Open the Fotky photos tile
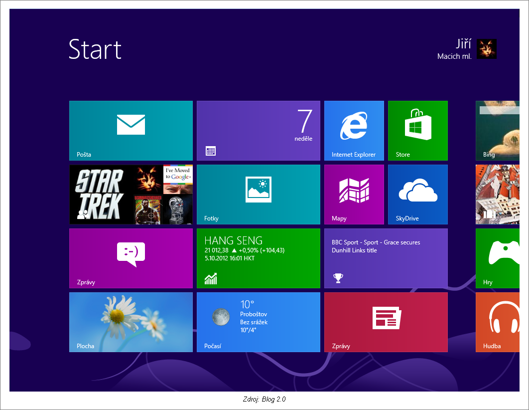The height and width of the screenshot is (410, 529). click(258, 194)
